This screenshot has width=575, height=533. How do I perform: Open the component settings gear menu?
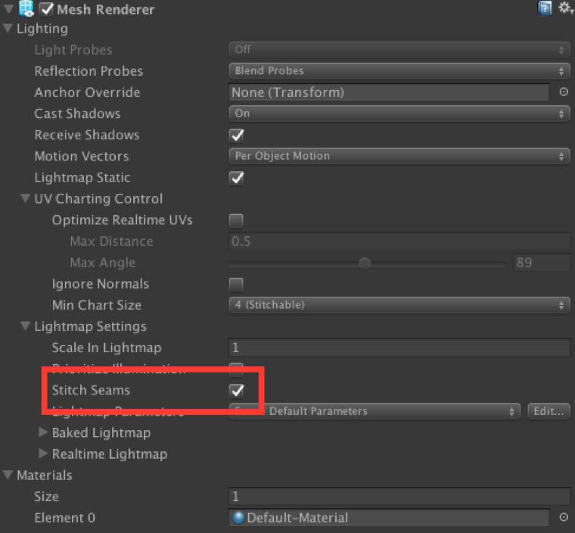tap(564, 8)
